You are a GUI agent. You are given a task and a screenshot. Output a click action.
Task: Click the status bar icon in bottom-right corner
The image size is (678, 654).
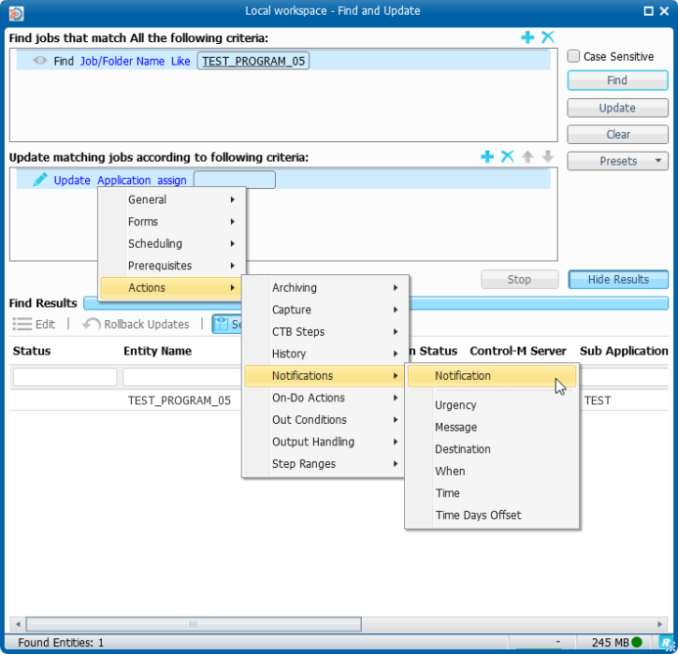tap(665, 643)
